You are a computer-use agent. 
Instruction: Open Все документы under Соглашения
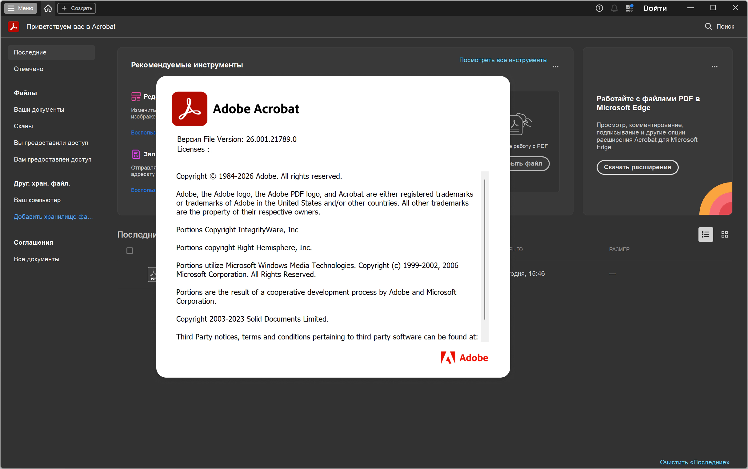[37, 259]
